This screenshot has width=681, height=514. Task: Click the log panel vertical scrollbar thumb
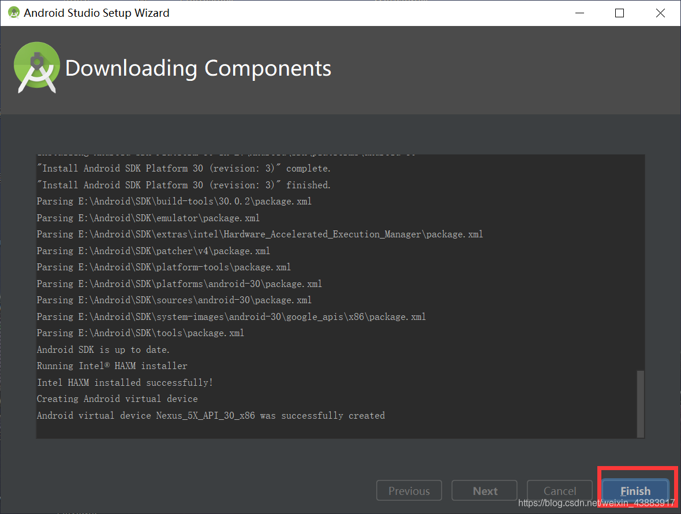coord(640,404)
